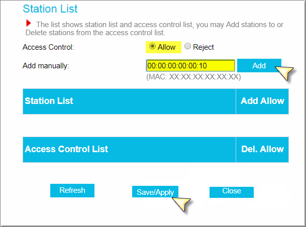Close the Station List dialog via Close button

(x=232, y=192)
